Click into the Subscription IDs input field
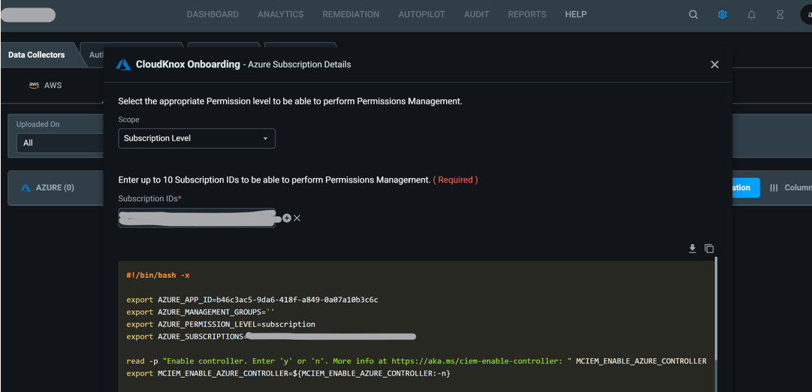The image size is (812, 392). pos(197,218)
